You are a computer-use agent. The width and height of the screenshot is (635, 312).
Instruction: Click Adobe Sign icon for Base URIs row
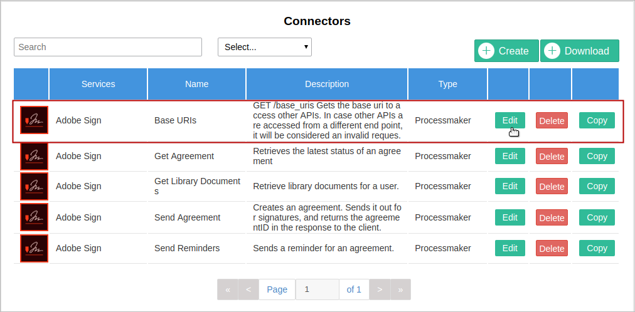34,120
